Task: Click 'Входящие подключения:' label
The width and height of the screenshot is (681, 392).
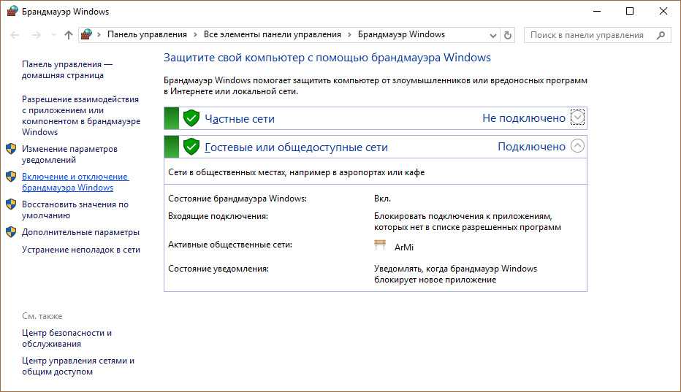Action: (218, 216)
